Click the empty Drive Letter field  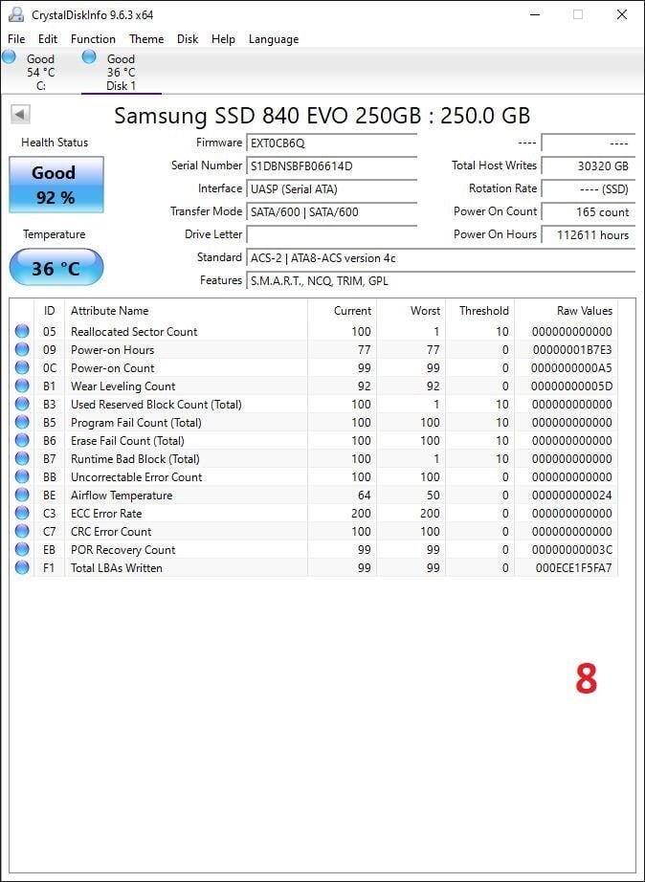tap(331, 234)
